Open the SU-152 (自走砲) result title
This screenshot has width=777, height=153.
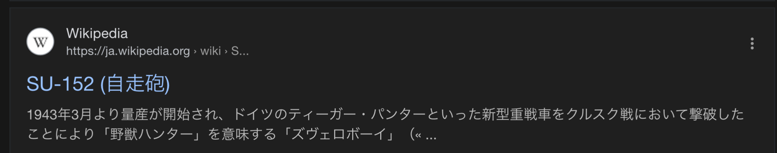point(98,84)
